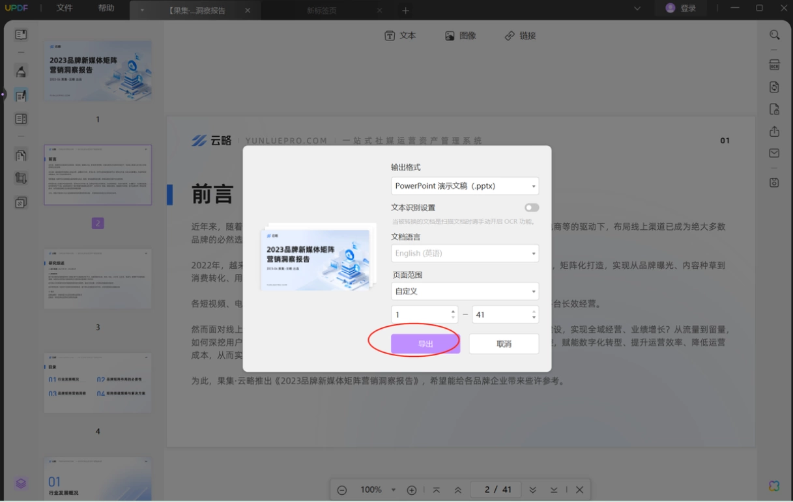
Task: Click the zoom in plus icon
Action: click(x=412, y=490)
